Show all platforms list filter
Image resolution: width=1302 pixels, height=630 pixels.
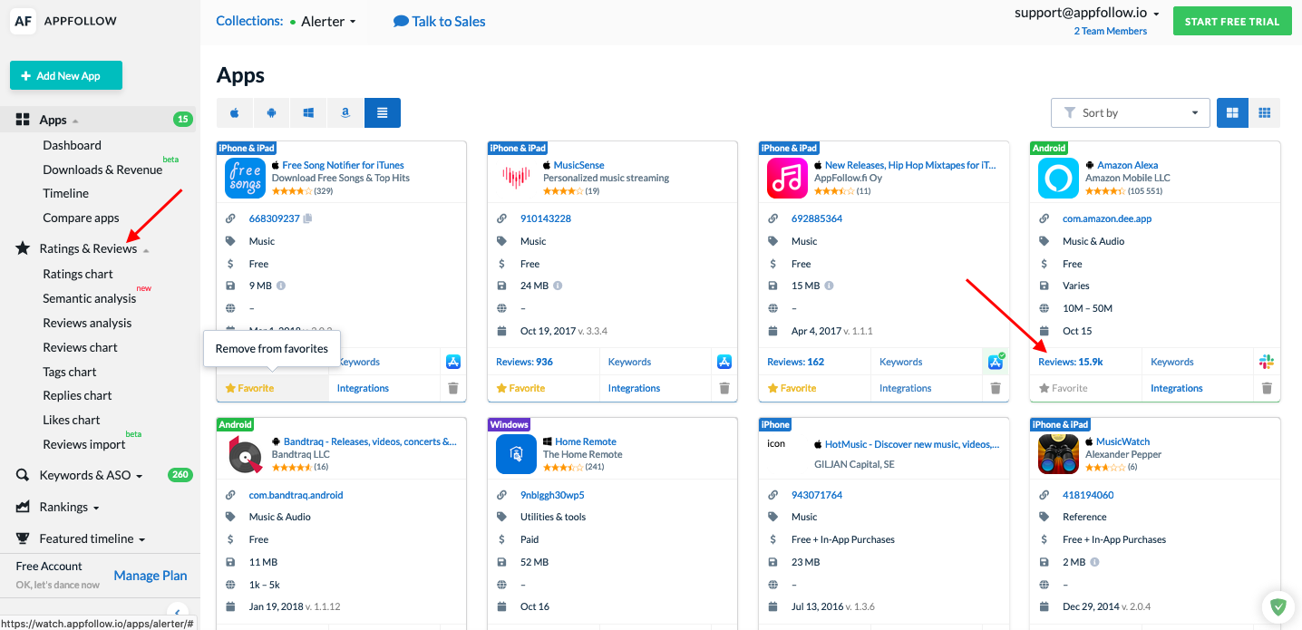[383, 112]
